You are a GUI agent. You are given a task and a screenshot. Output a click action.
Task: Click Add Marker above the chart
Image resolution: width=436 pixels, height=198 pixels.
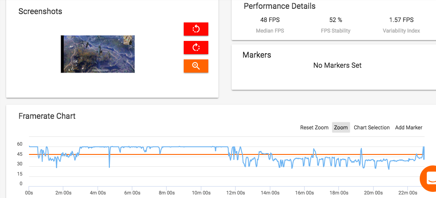pos(408,128)
